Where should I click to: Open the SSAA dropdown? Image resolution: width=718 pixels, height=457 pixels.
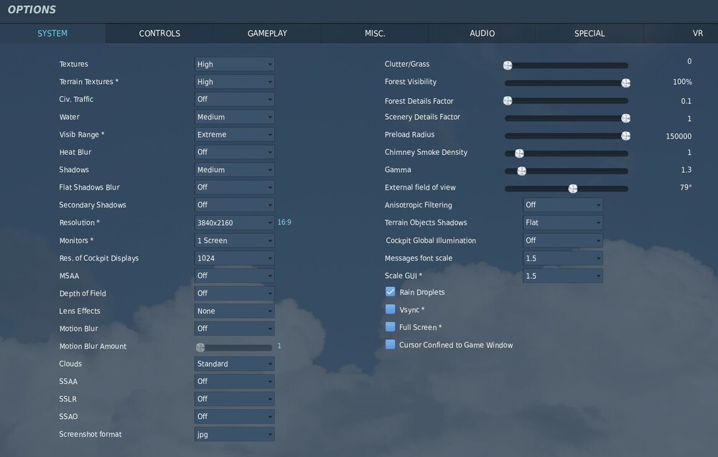point(235,381)
